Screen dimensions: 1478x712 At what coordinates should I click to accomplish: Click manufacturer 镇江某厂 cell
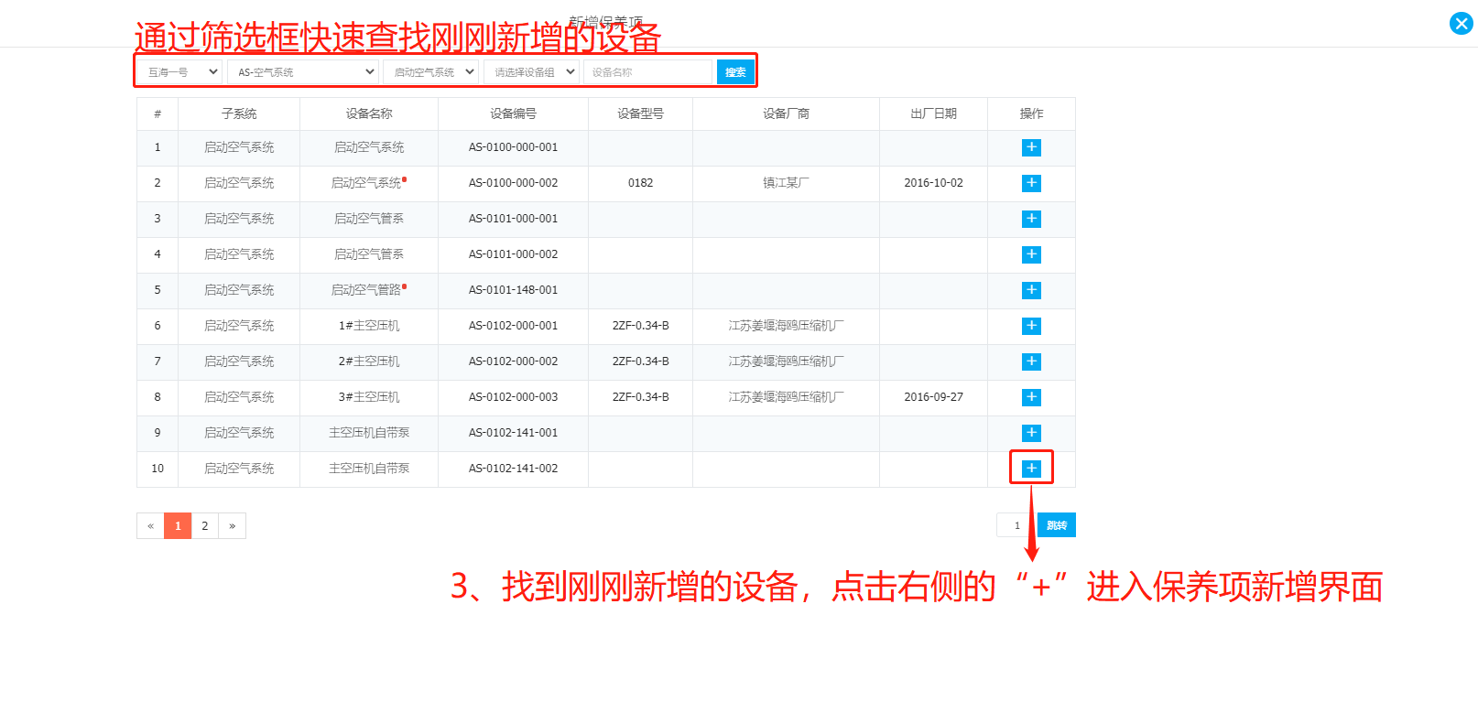(786, 183)
